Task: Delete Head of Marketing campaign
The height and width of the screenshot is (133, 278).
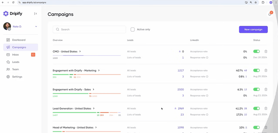Action: coord(266,127)
